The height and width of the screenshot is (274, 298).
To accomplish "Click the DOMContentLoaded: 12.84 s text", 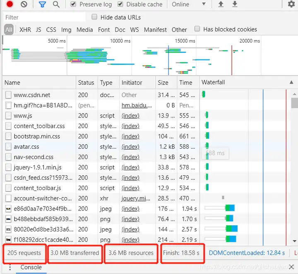I will pyautogui.click(x=247, y=253).
